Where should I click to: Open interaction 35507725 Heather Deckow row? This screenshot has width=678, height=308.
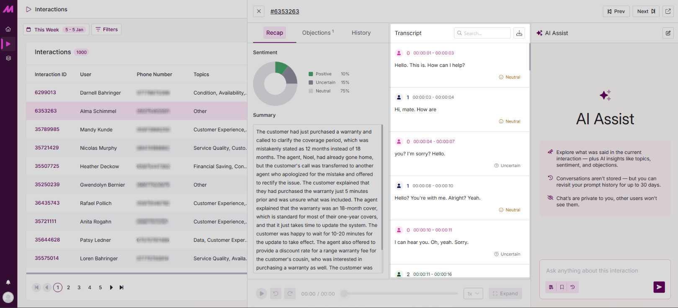(137, 167)
